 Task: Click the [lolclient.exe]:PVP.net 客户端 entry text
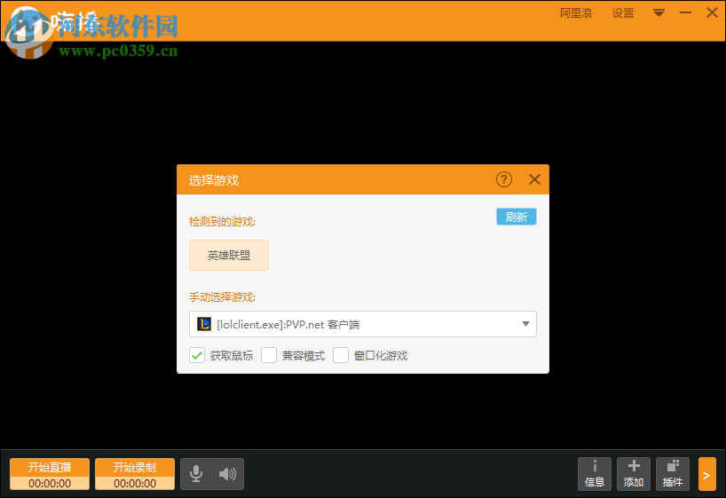pyautogui.click(x=288, y=324)
